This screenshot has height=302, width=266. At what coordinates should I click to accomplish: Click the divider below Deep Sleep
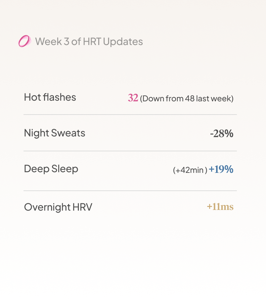point(130,191)
